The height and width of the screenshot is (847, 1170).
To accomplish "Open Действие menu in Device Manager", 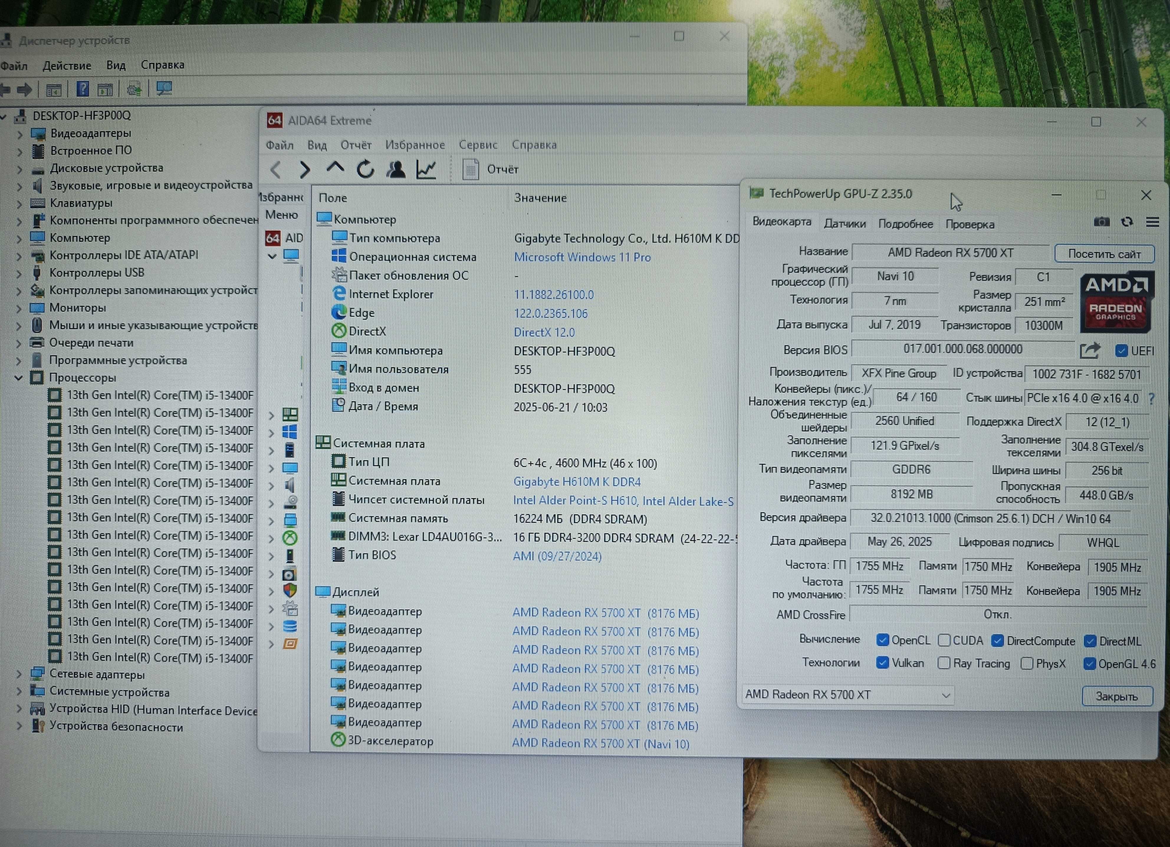I will 67,65.
